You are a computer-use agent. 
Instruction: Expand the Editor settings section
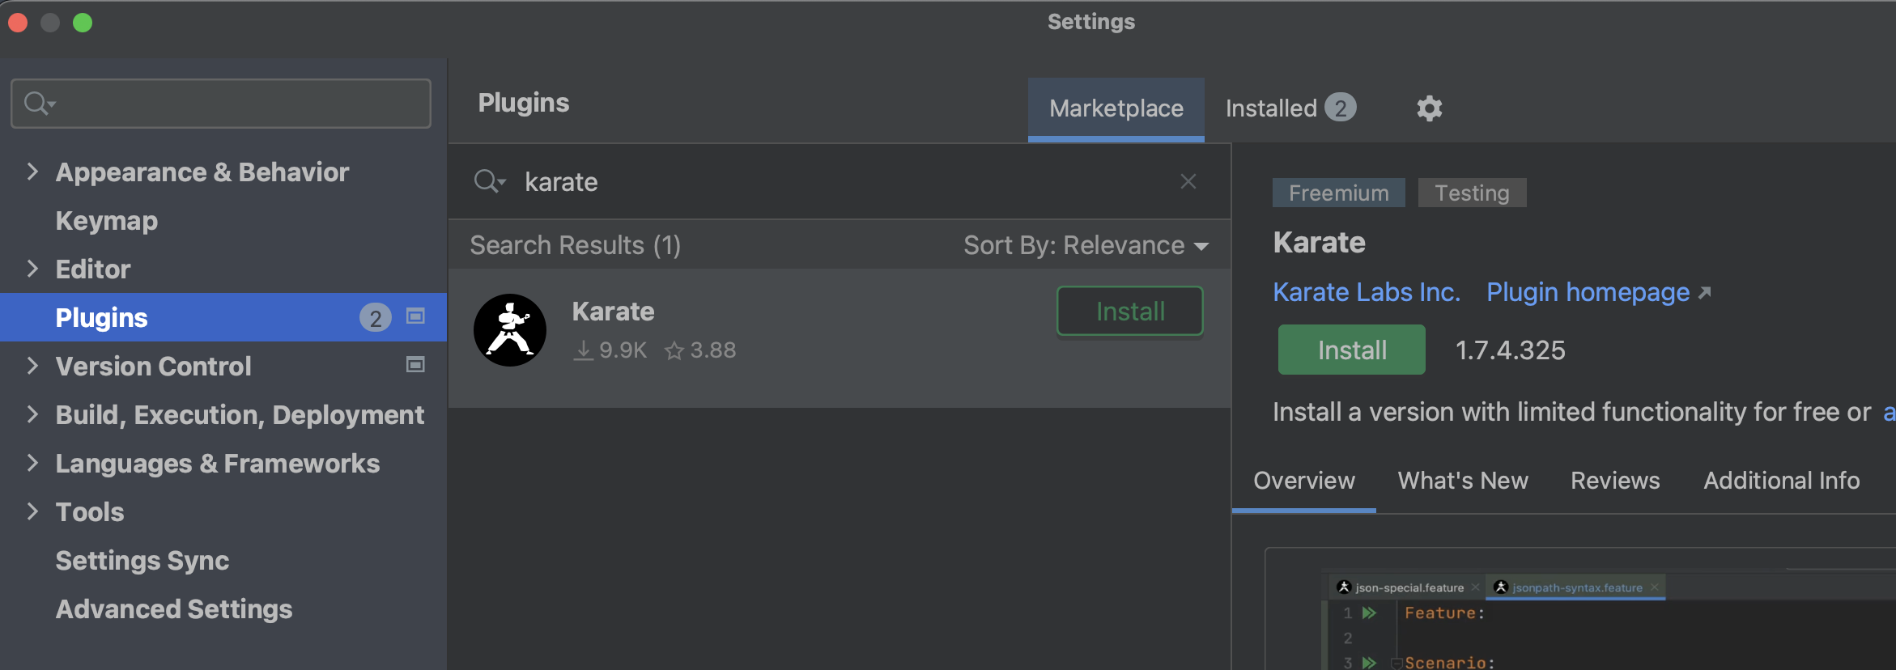[x=32, y=269]
